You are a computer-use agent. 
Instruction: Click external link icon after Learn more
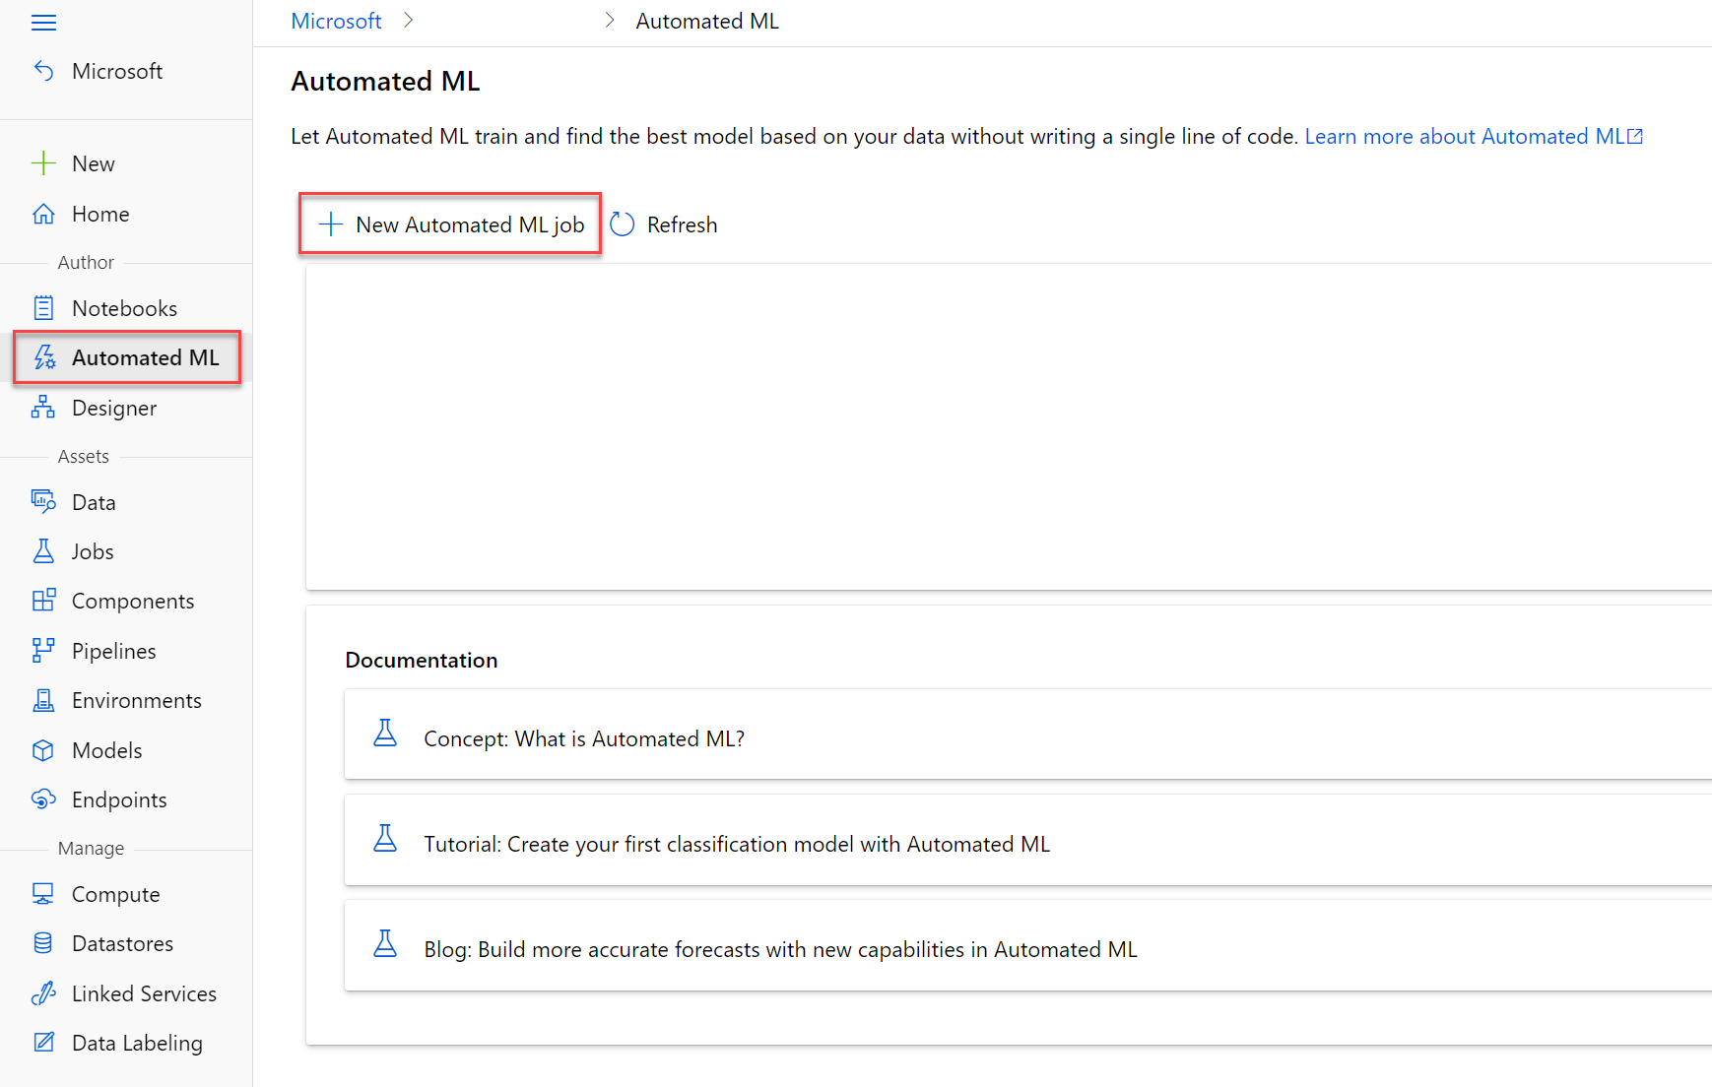[1635, 136]
